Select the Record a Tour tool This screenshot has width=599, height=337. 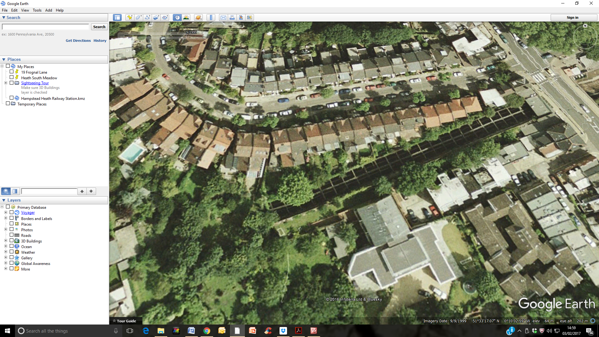[x=165, y=17]
